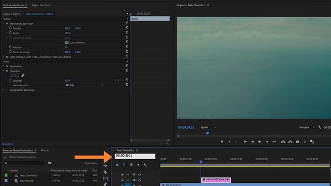331x186 pixels.
Task: Collapse Movimiento del vector effect
Action: click(4, 23)
